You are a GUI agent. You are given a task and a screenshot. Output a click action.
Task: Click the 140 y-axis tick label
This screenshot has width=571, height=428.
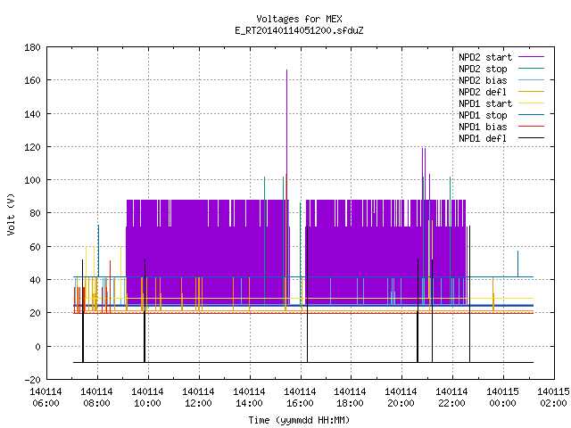32,114
